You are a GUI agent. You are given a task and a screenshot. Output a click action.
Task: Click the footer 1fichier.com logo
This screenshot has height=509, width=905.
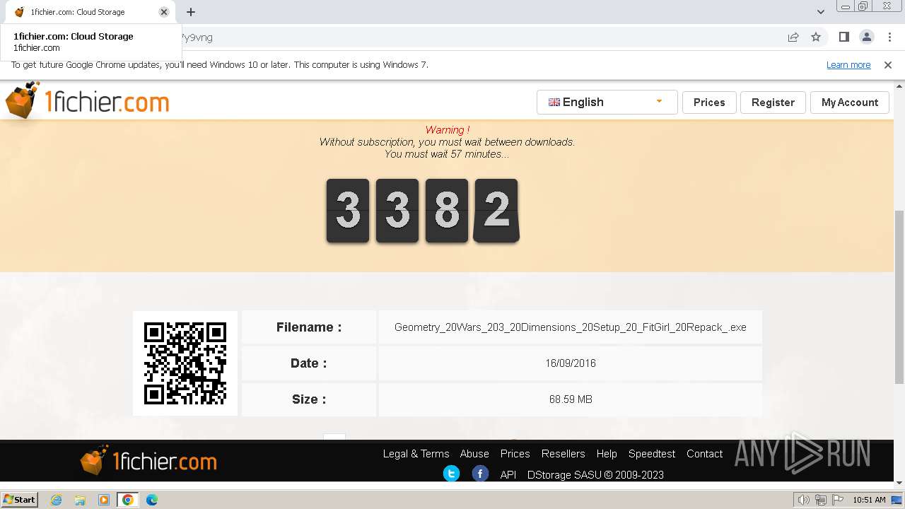pos(148,461)
